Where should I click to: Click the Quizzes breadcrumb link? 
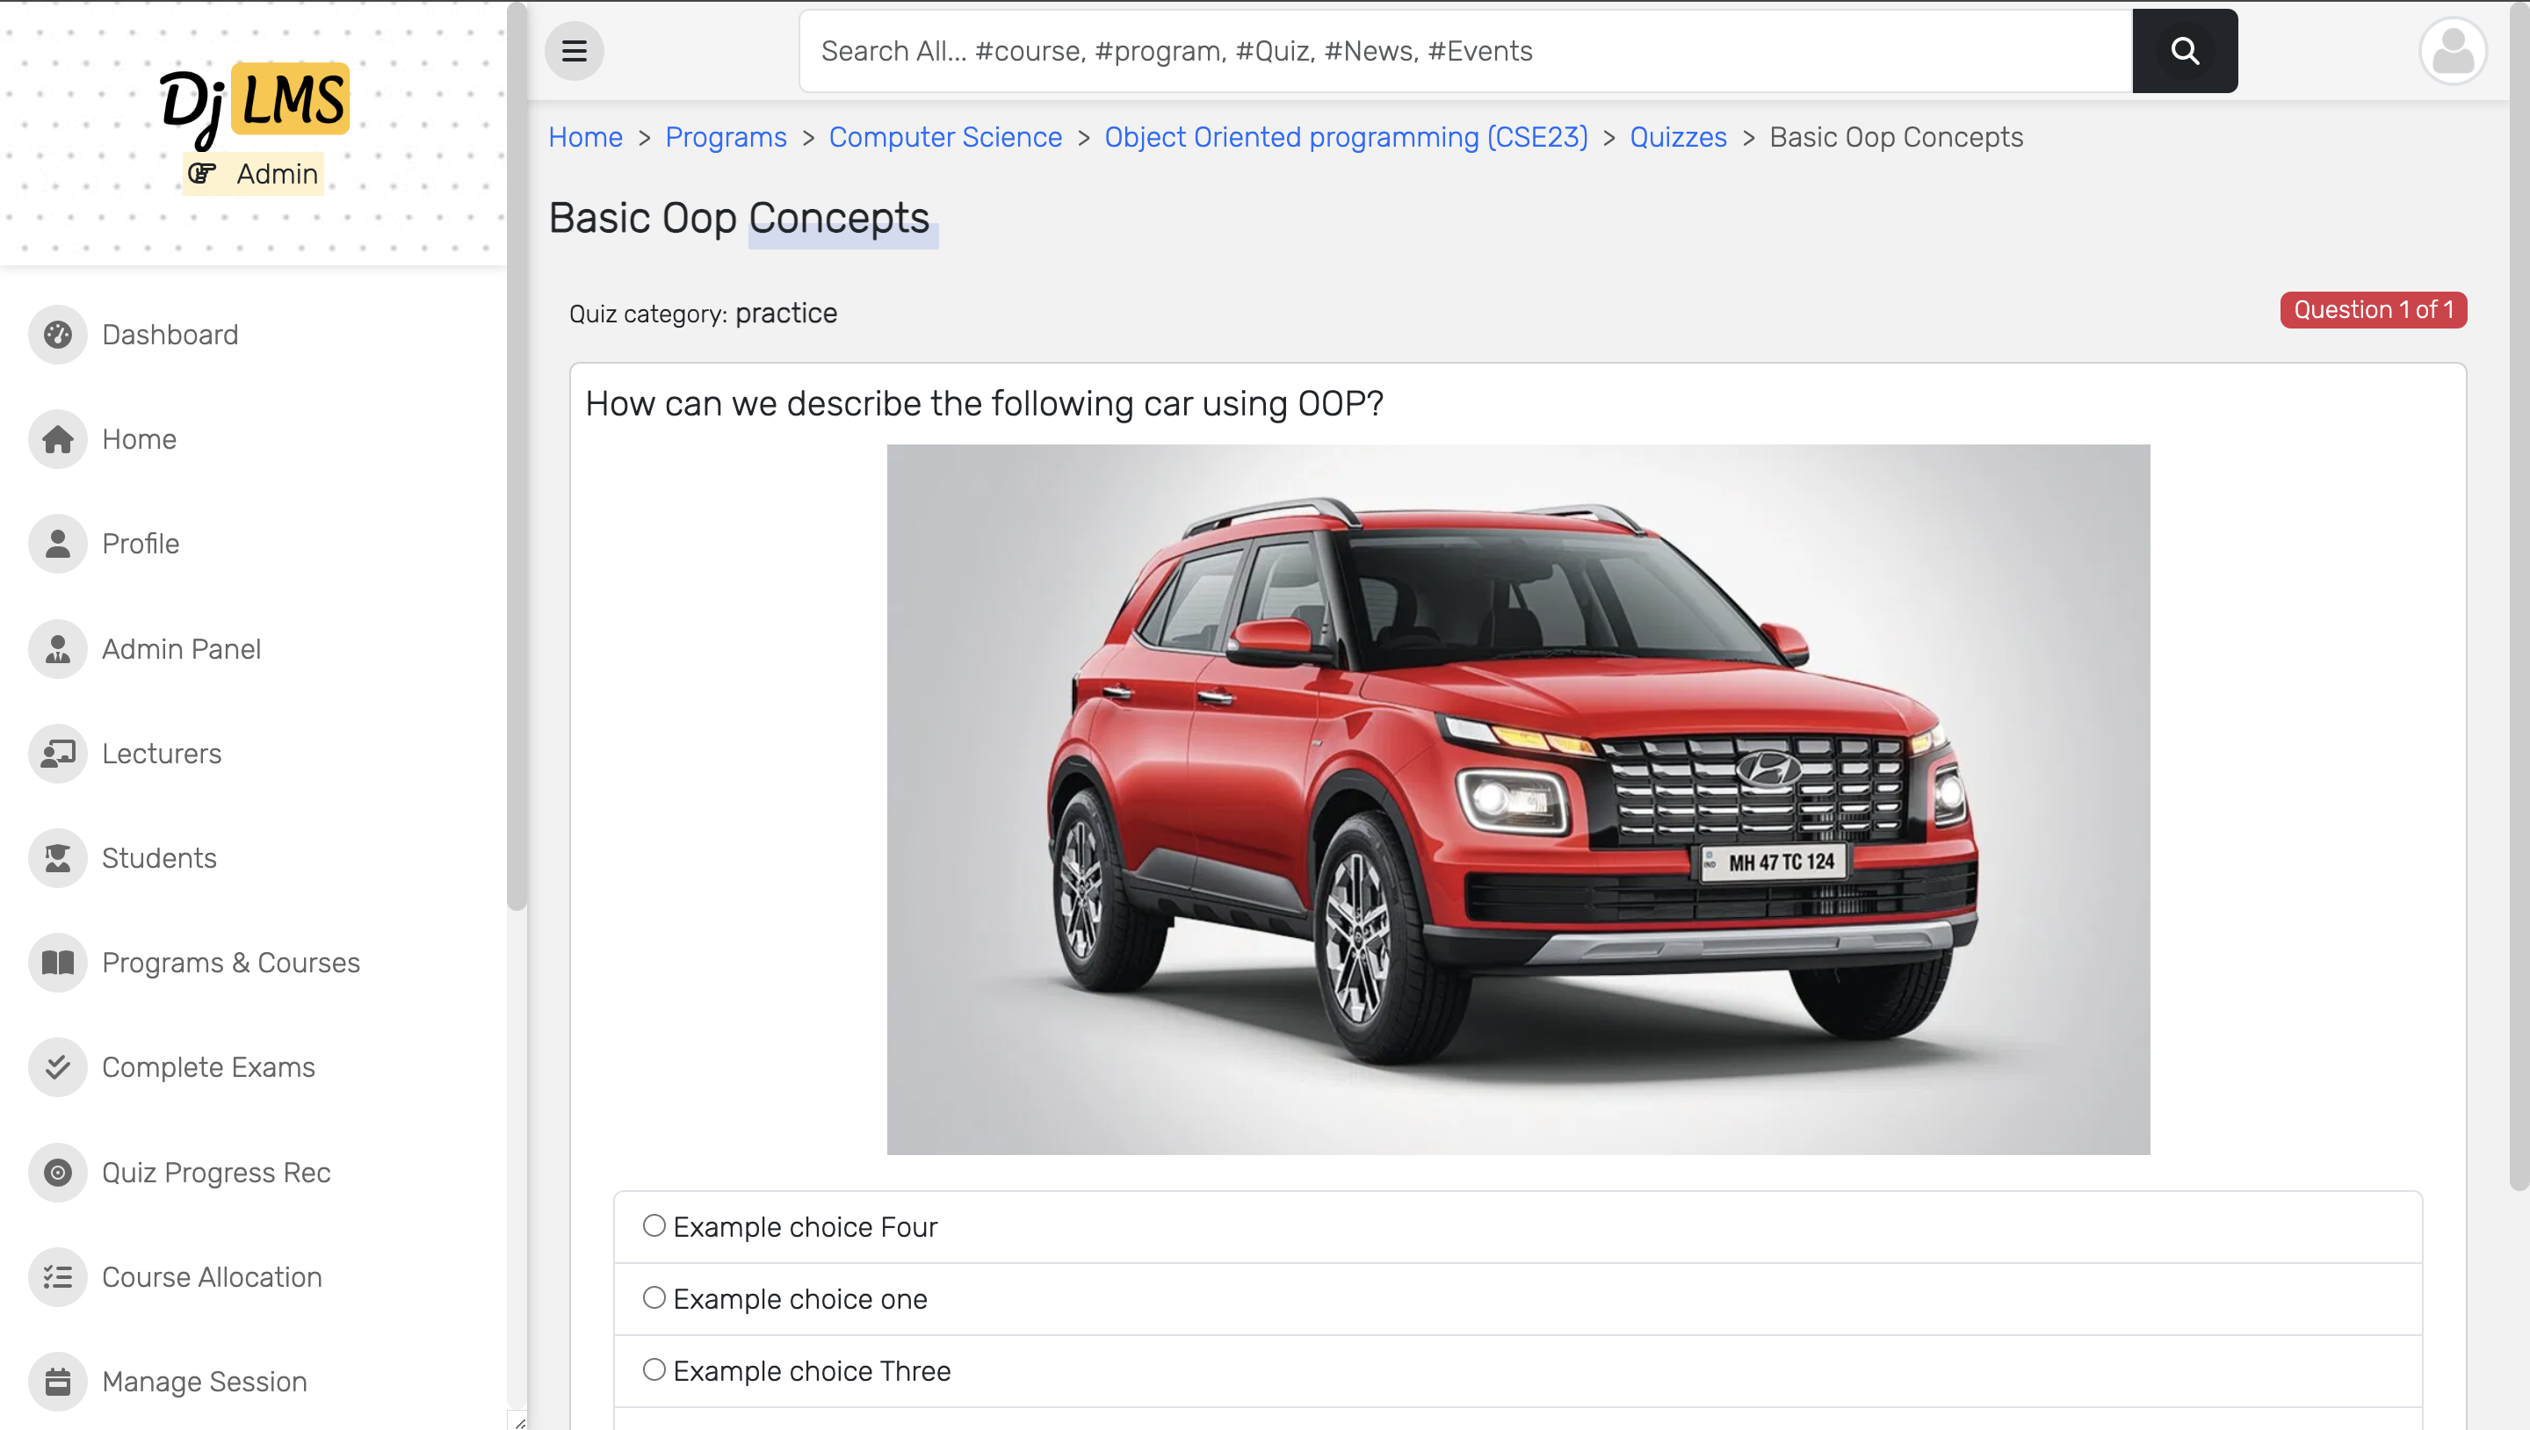[1678, 138]
